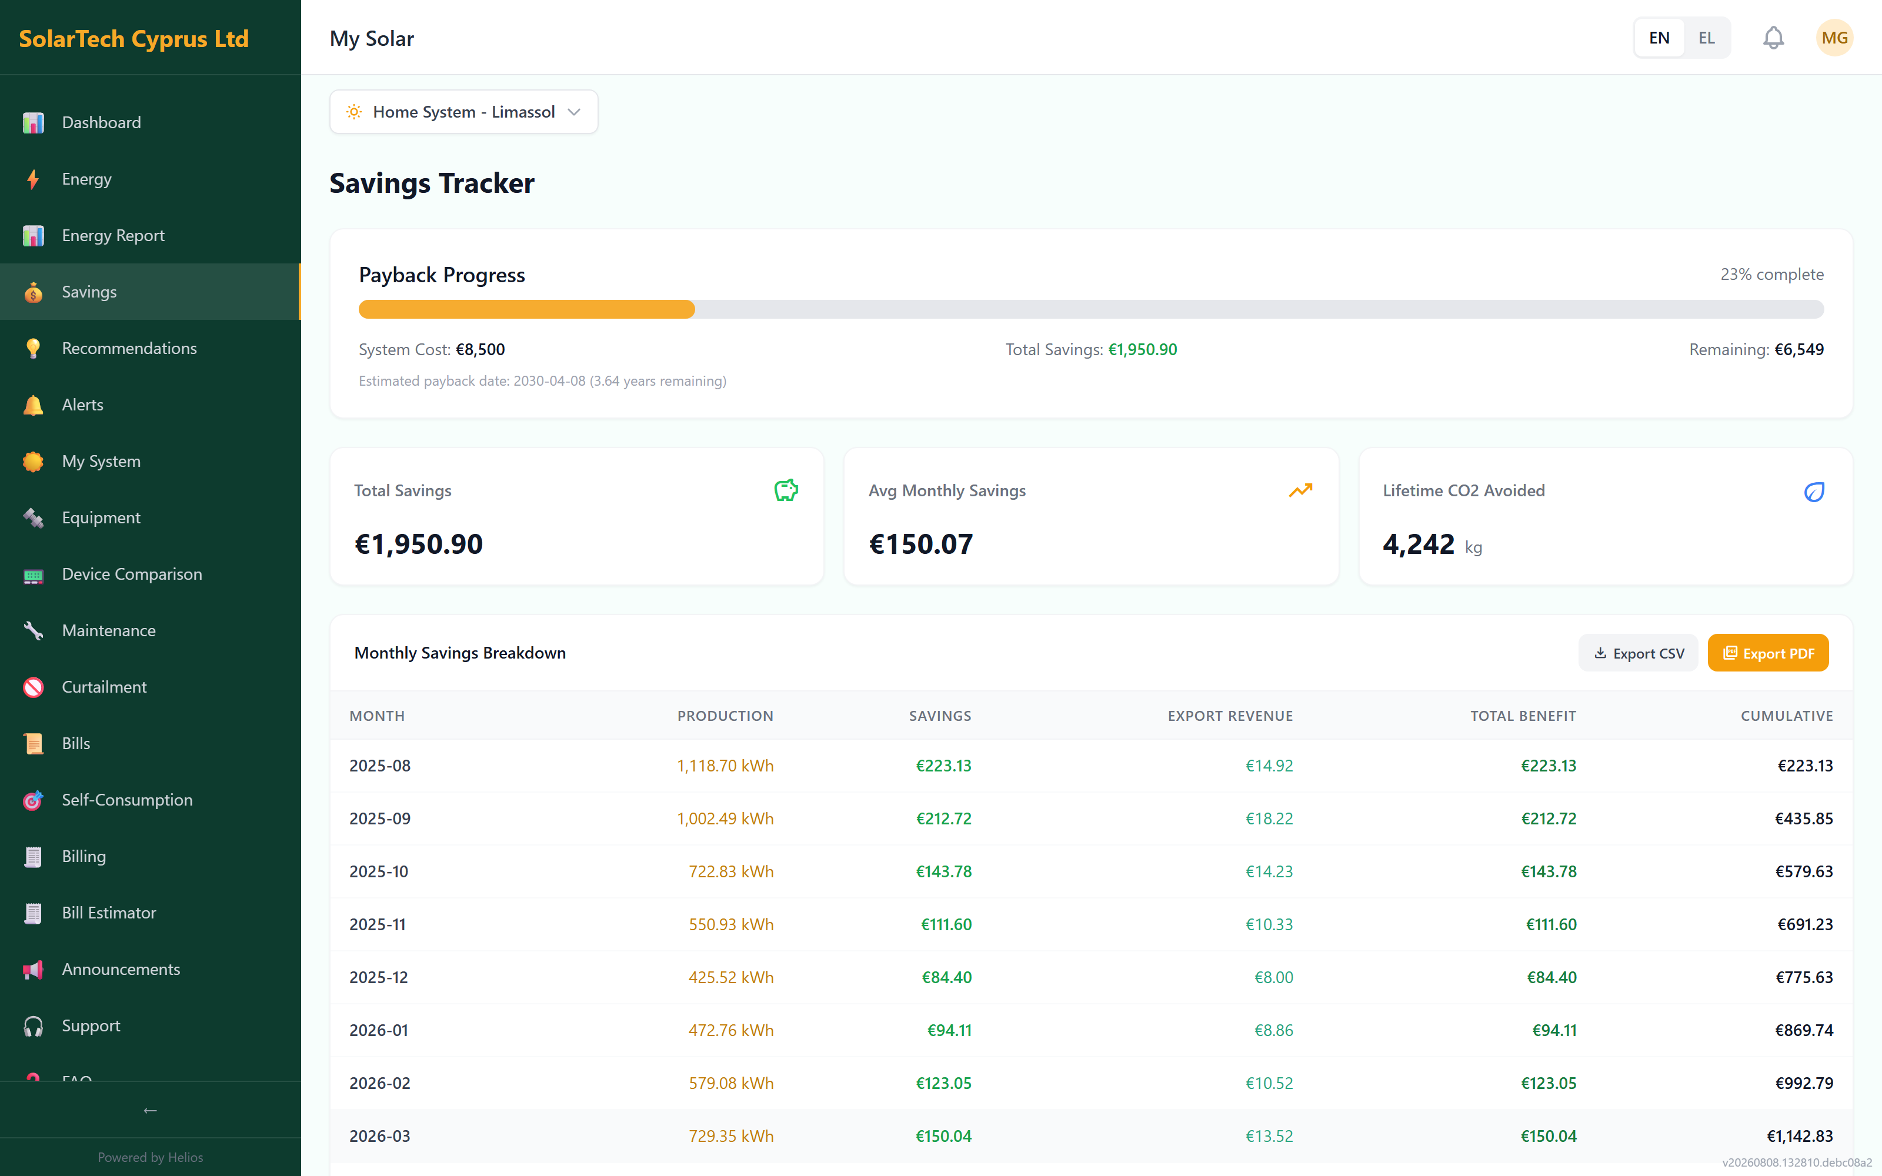The height and width of the screenshot is (1176, 1882).
Task: Click savings value €143.78 in 2025-10 row
Action: [x=943, y=872]
